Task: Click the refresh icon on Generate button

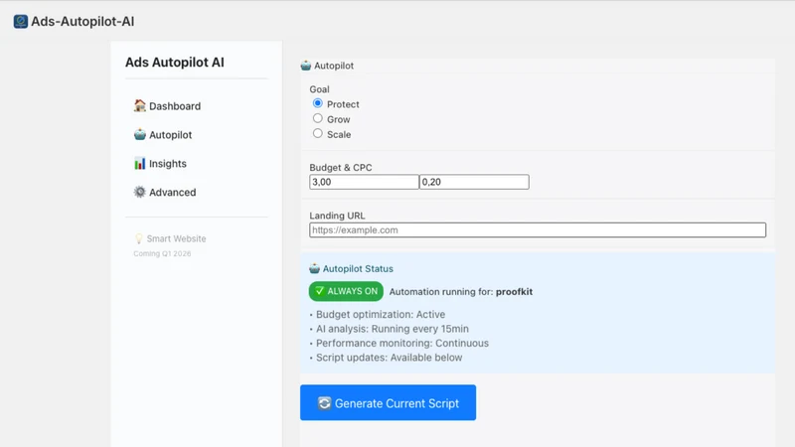Action: tap(324, 403)
